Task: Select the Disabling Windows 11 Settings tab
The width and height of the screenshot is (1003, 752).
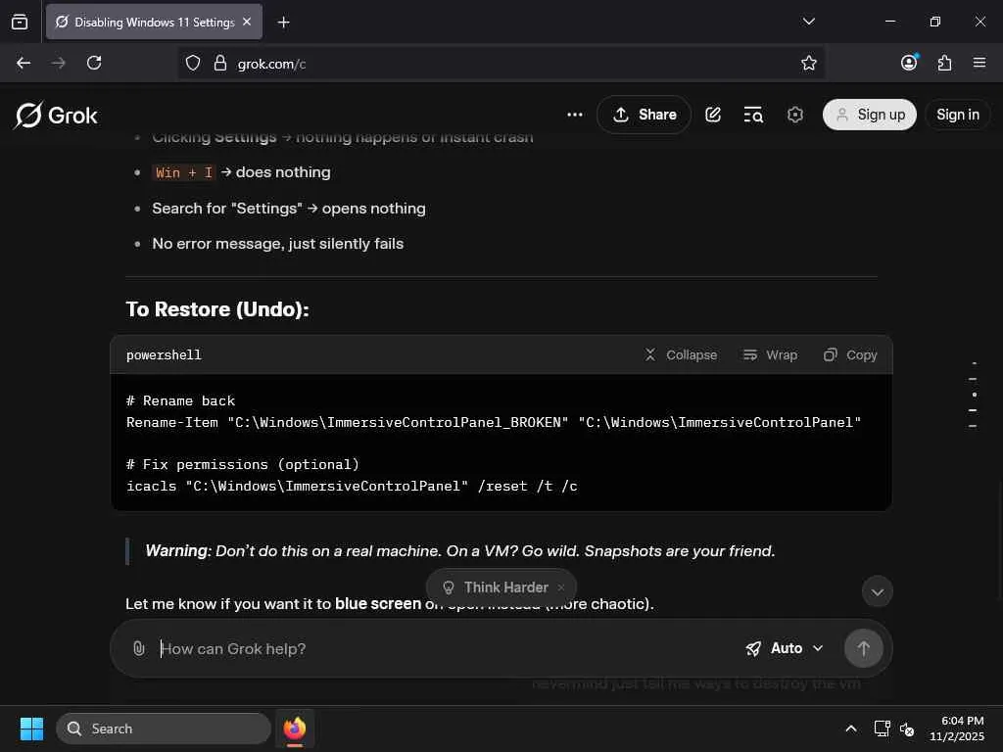Action: tap(147, 22)
